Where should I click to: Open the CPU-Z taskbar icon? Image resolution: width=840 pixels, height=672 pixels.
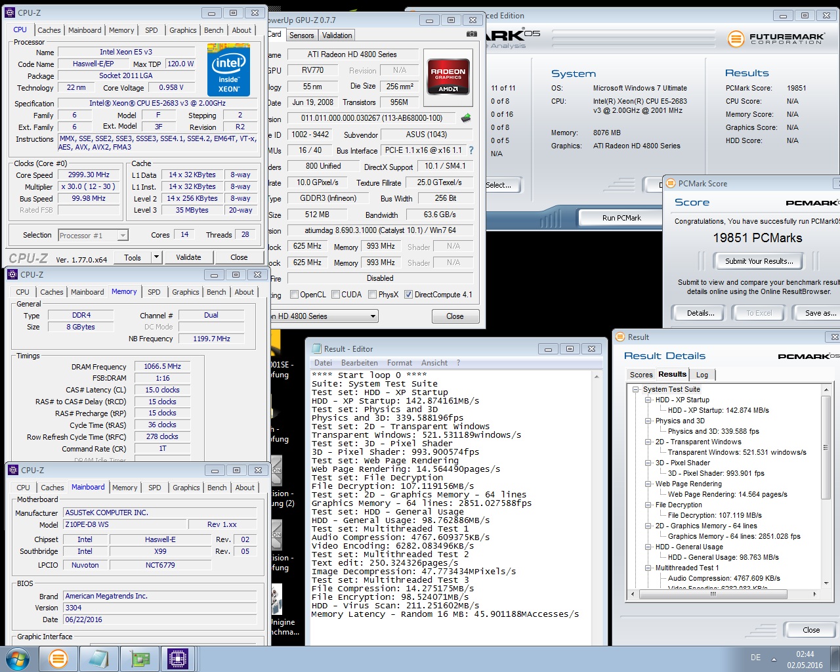tap(178, 658)
